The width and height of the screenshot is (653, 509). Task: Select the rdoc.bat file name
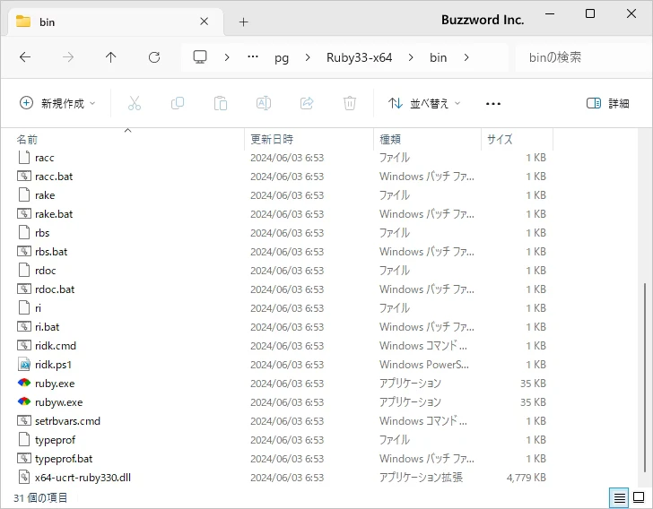point(55,289)
